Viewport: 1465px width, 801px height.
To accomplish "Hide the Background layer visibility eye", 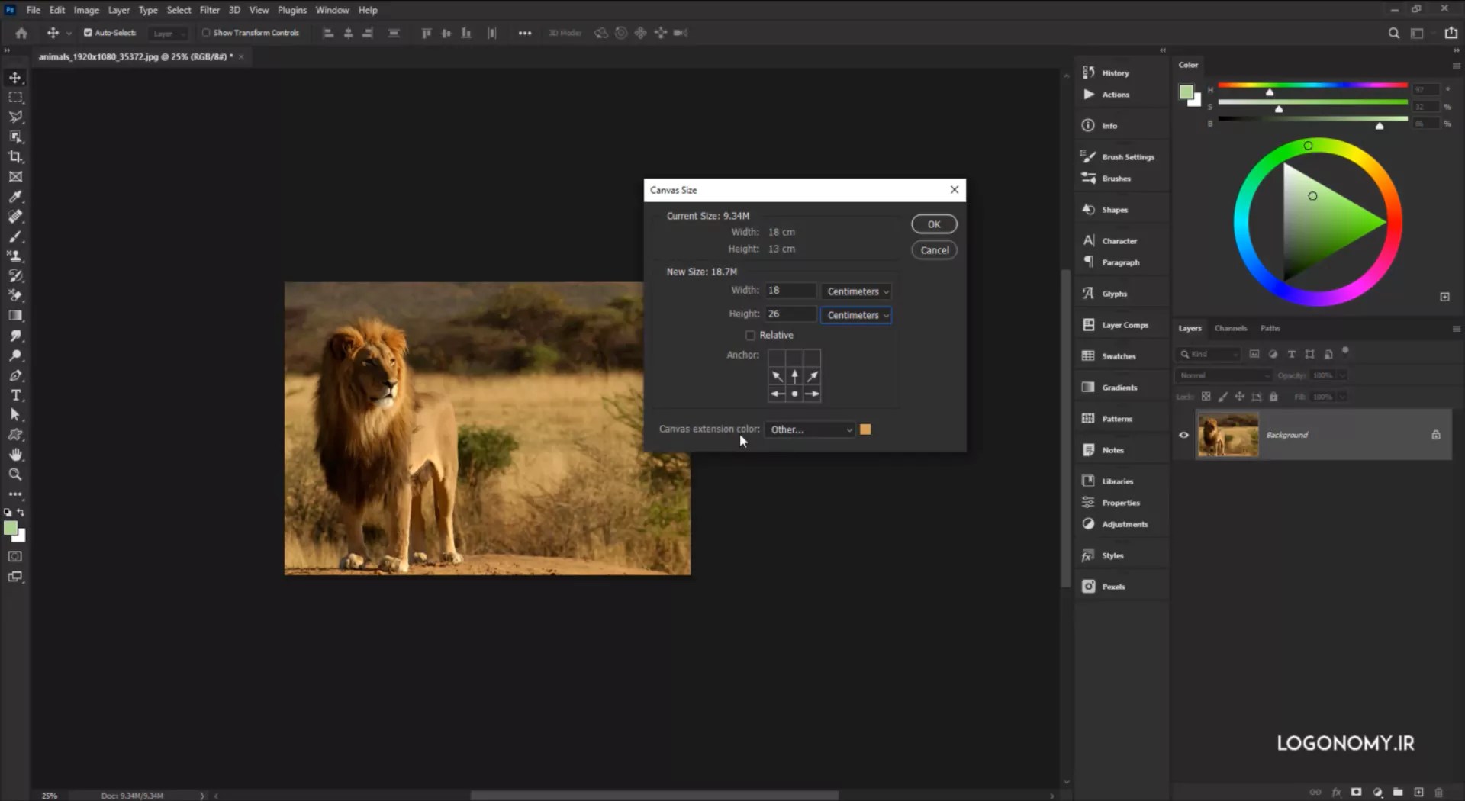I will [1183, 435].
